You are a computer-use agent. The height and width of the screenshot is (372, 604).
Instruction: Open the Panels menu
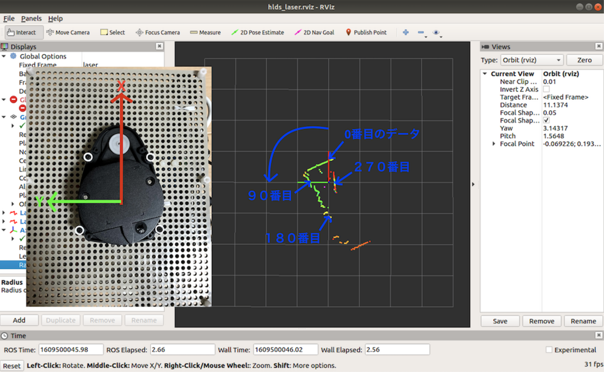[31, 19]
